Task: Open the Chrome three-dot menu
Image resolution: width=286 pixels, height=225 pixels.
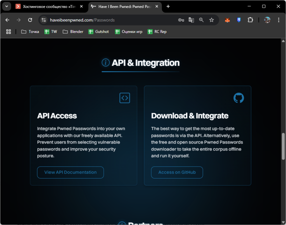Action: (279, 20)
